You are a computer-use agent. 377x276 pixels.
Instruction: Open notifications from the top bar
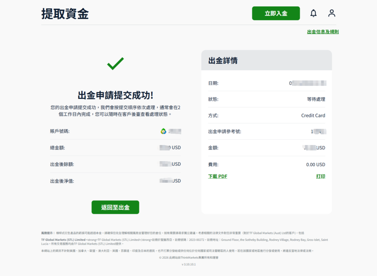pos(314,13)
